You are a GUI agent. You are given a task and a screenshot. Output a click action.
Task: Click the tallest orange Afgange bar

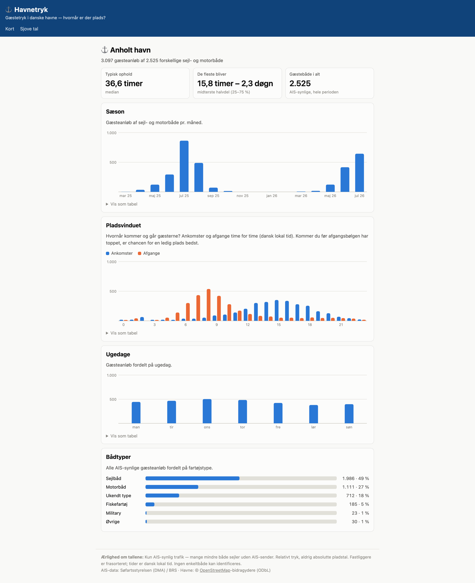coord(208,305)
